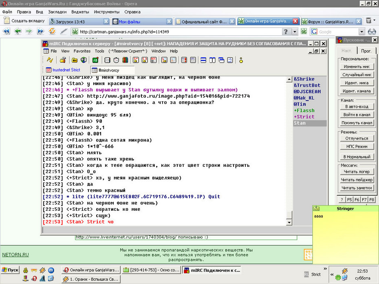Expand the address bar URL dropdown
379x284 pixels.
(295, 32)
